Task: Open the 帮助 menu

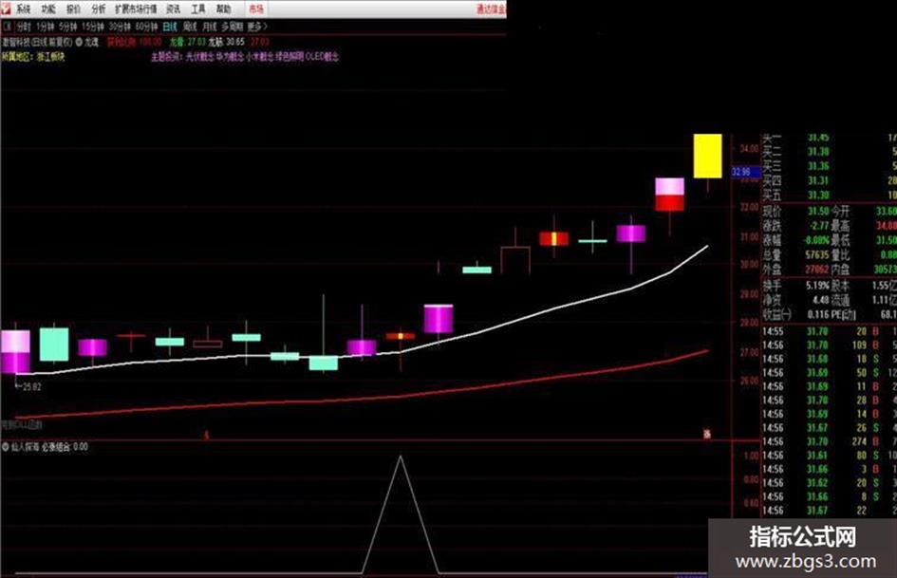Action: pyautogui.click(x=223, y=9)
